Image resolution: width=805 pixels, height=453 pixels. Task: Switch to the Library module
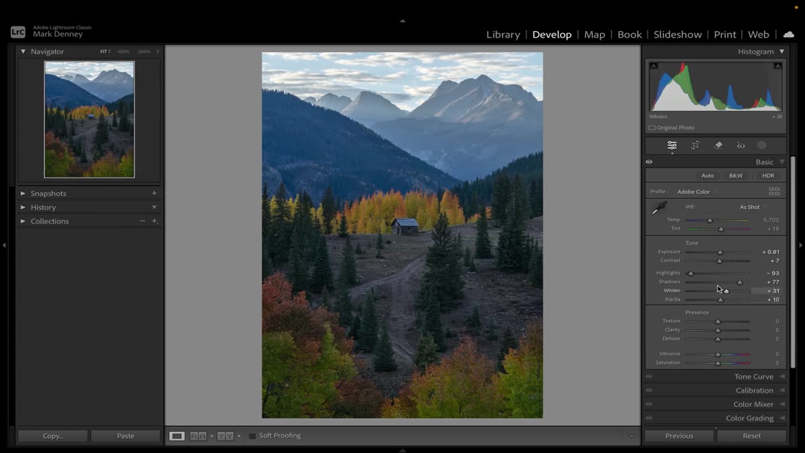(x=503, y=34)
